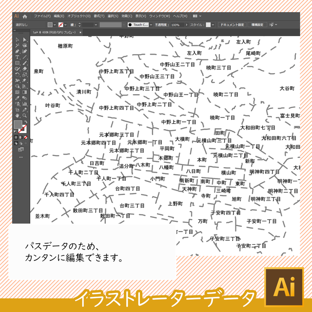This screenshot has height=312, width=312.
Task: Select the Eraser tool
Action: point(24,69)
